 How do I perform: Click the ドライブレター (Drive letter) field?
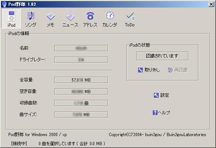[81, 60]
